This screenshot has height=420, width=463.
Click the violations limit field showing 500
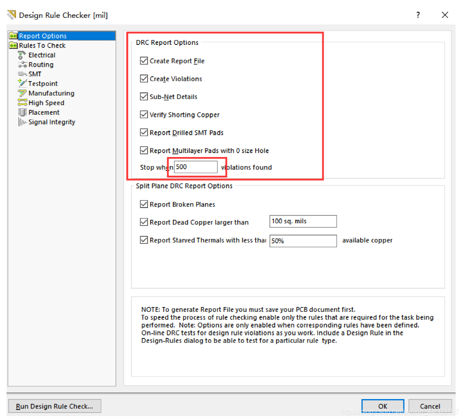coord(196,167)
